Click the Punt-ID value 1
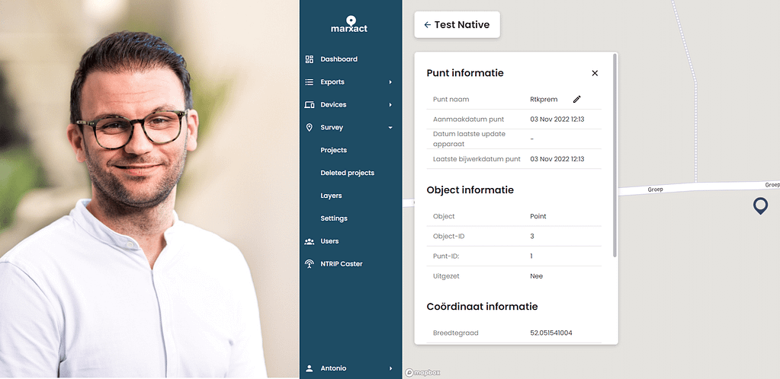 tap(531, 256)
